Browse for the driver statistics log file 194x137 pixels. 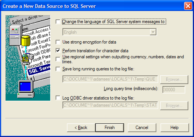pyautogui.click(x=174, y=106)
